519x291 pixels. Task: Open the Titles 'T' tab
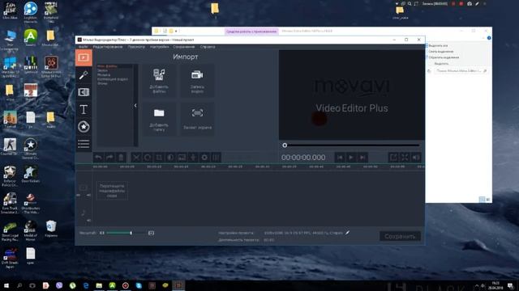click(84, 109)
